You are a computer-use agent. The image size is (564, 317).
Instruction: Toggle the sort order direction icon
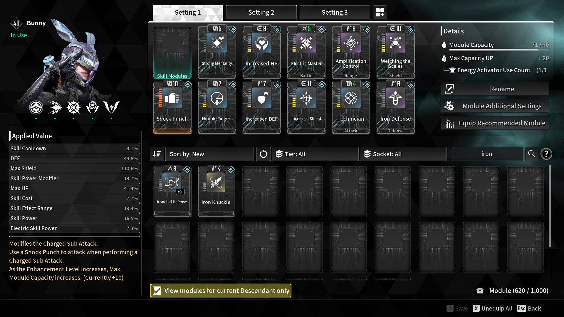tap(157, 154)
